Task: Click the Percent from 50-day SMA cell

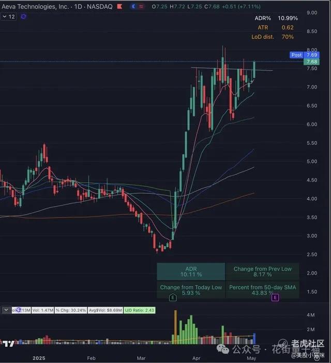Action: click(x=263, y=290)
